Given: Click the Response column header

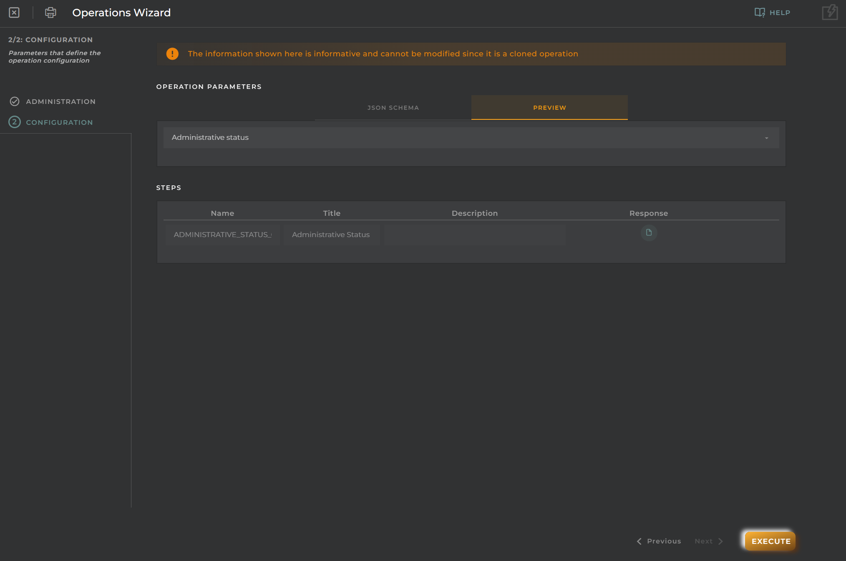Looking at the screenshot, I should 649,213.
